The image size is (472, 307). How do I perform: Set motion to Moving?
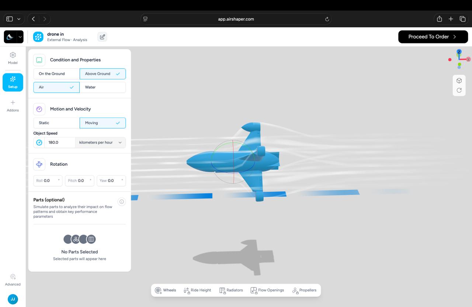tap(103, 123)
